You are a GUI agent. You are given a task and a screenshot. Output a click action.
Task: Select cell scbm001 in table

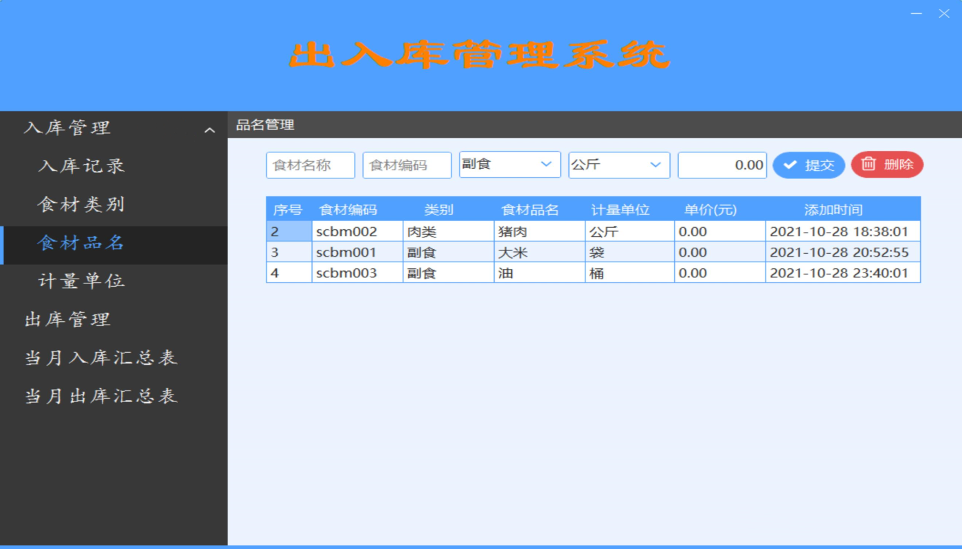[x=357, y=252]
